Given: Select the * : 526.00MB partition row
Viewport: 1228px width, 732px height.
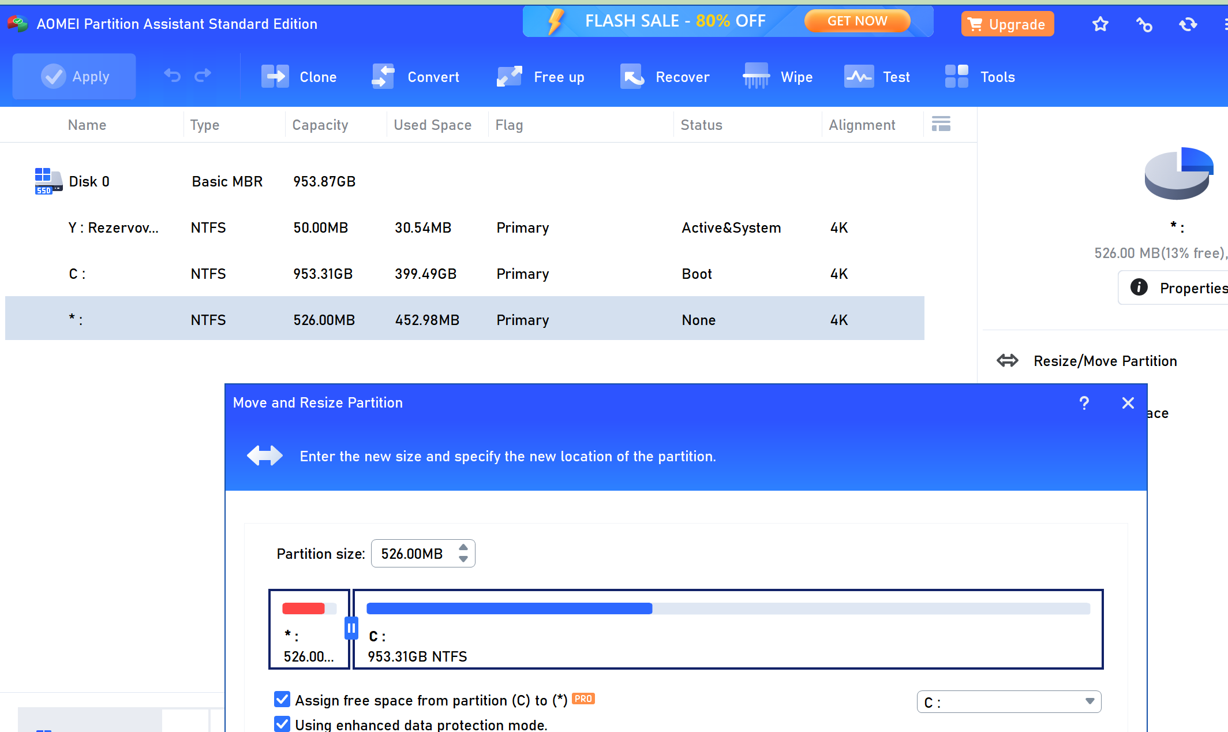Looking at the screenshot, I should pyautogui.click(x=465, y=318).
